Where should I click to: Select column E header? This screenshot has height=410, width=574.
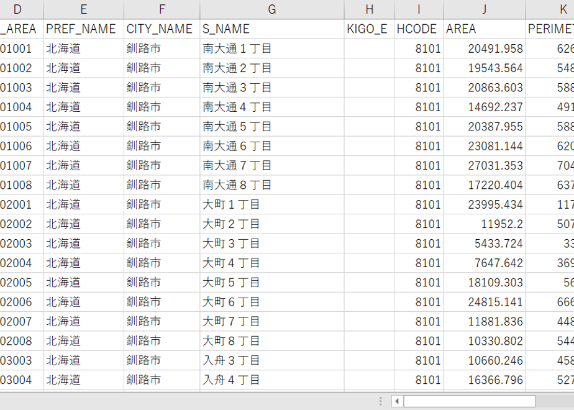[x=83, y=9]
